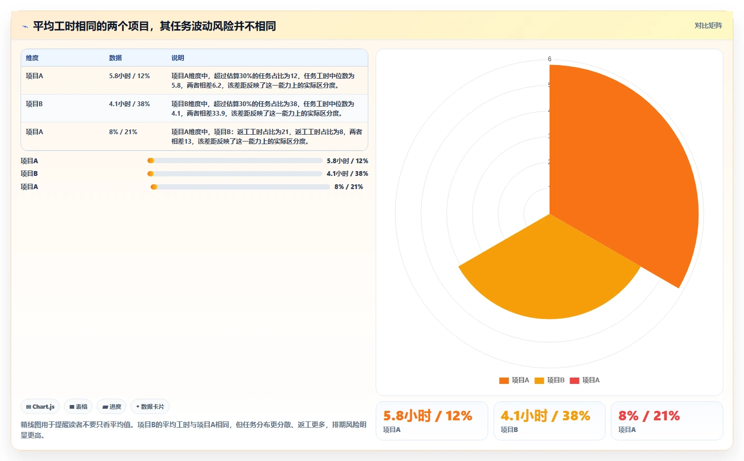This screenshot has height=461, width=744.
Task: Click the 4.1小时 / 38% progress bar
Action: click(x=235, y=174)
